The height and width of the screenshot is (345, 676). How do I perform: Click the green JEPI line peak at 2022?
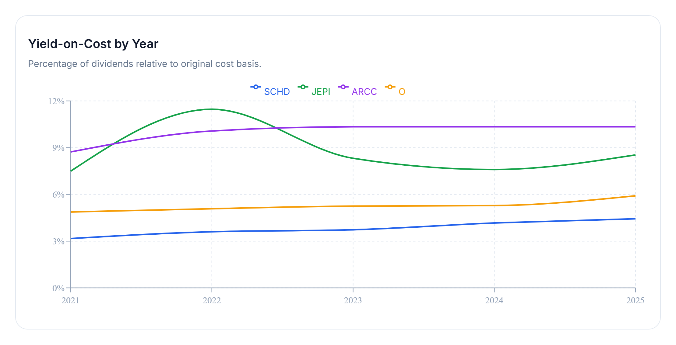click(212, 109)
